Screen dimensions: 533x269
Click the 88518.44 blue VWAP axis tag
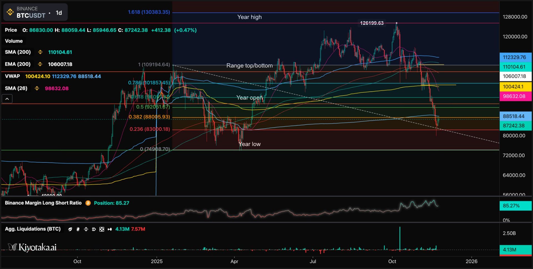click(x=516, y=116)
